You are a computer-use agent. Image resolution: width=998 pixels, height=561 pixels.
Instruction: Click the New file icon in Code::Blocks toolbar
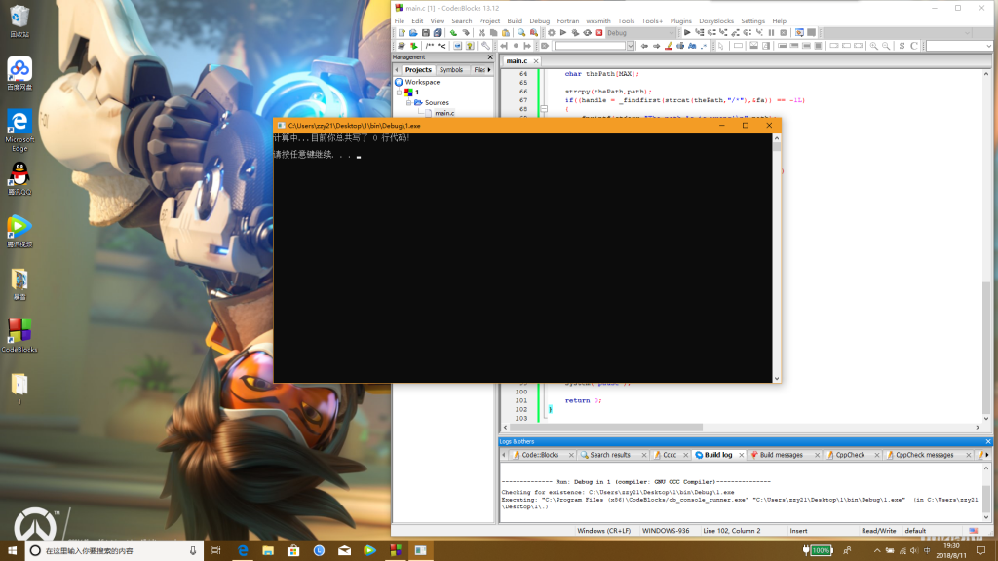402,33
